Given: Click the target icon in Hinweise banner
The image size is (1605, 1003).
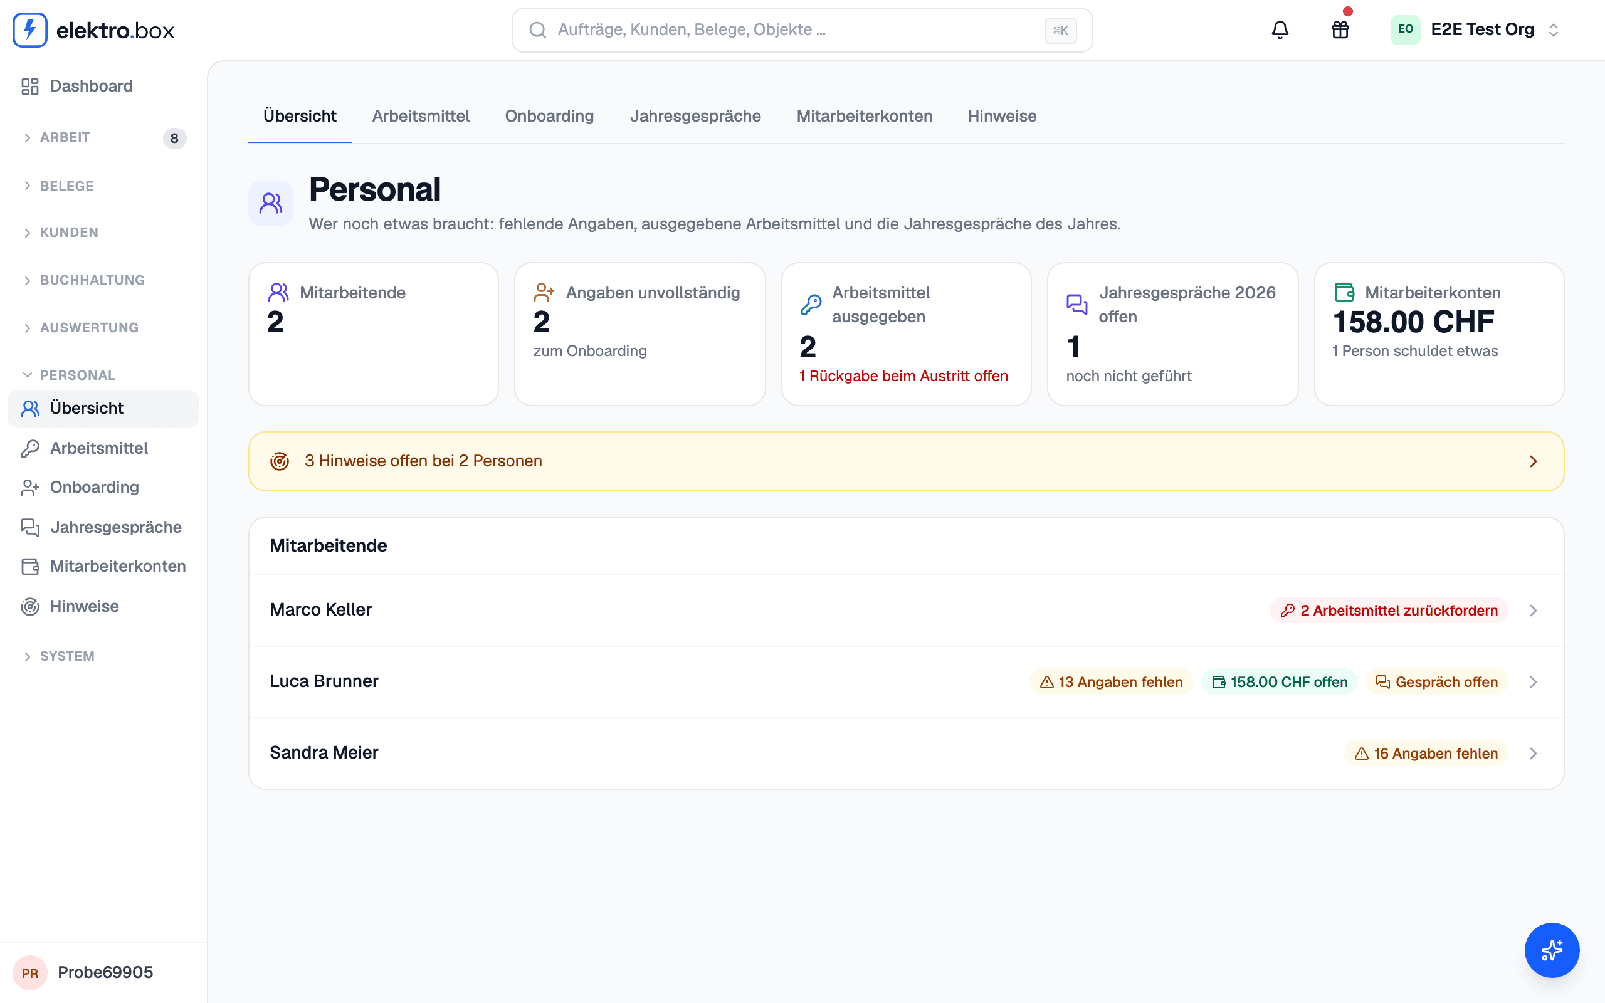Looking at the screenshot, I should (280, 461).
